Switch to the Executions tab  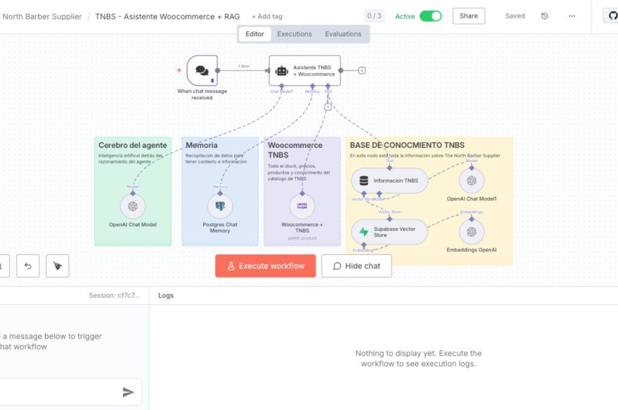point(295,34)
